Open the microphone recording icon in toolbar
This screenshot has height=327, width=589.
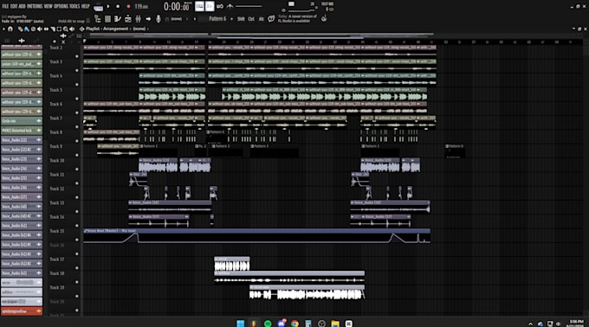coord(159,19)
